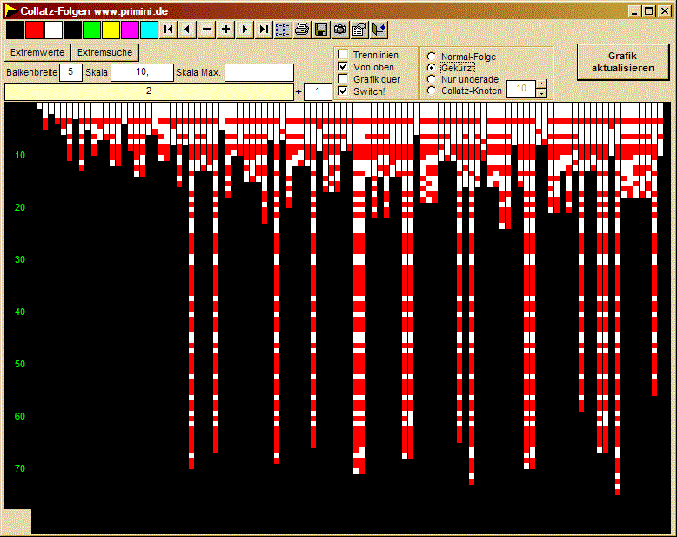Viewport: 677px width, 537px height.
Task: Save with the floppy disk icon
Action: [321, 30]
